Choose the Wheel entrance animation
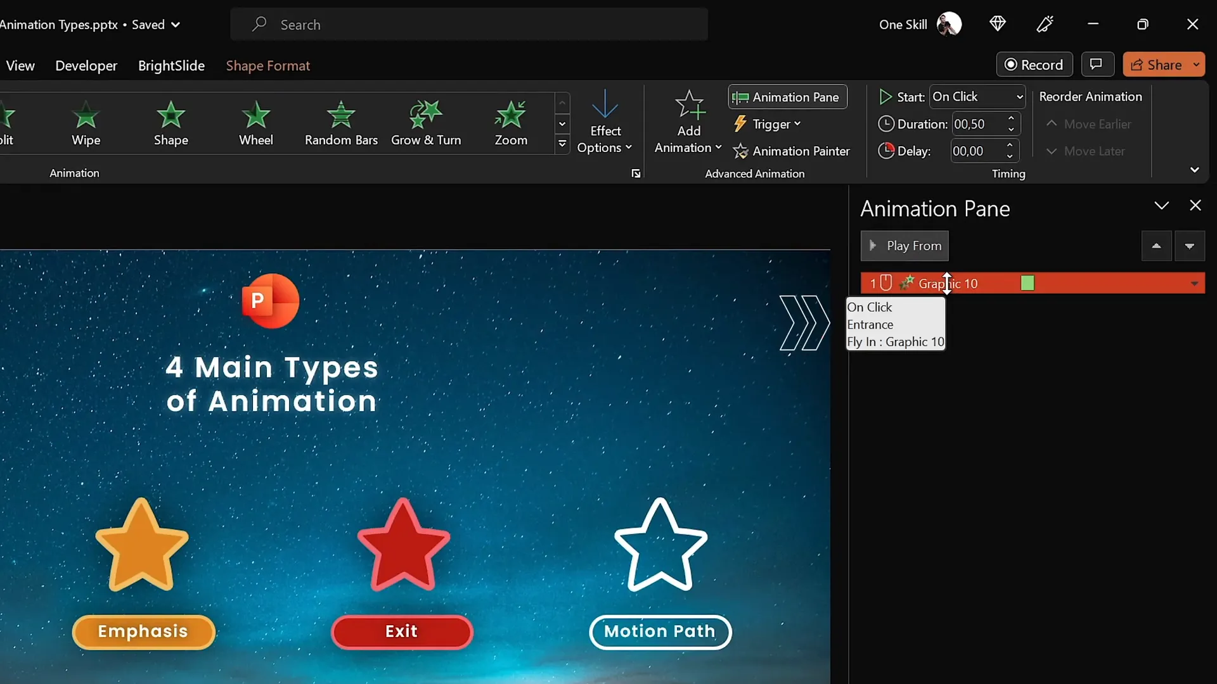The image size is (1217, 684). (256, 123)
